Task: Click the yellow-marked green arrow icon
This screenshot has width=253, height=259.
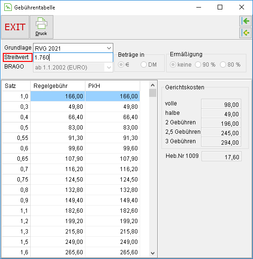Action: 245,33
